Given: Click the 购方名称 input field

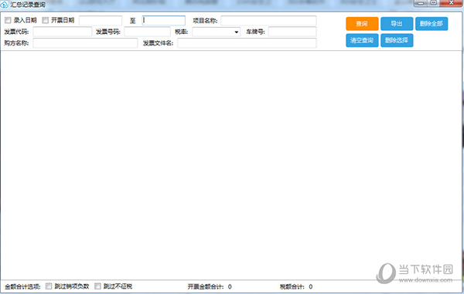Looking at the screenshot, I should click(85, 42).
